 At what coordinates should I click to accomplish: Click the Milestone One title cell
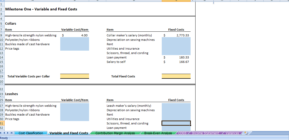pos(41,9)
